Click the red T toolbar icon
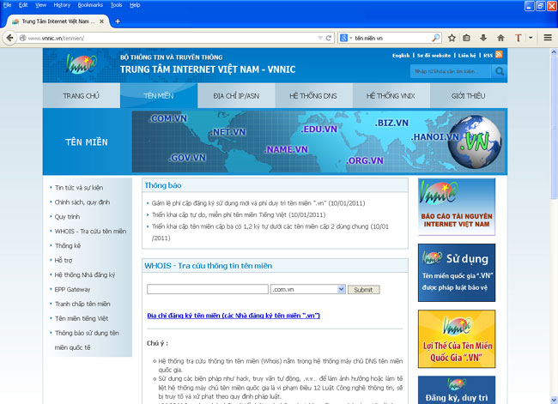This screenshot has width=558, height=404. point(519,38)
